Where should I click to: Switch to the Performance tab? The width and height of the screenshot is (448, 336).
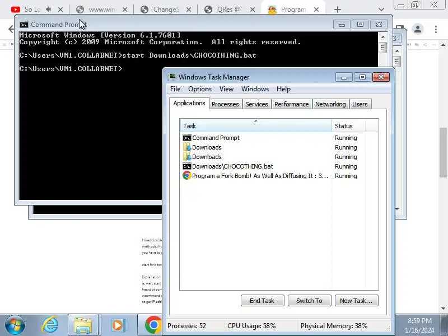coord(291,104)
